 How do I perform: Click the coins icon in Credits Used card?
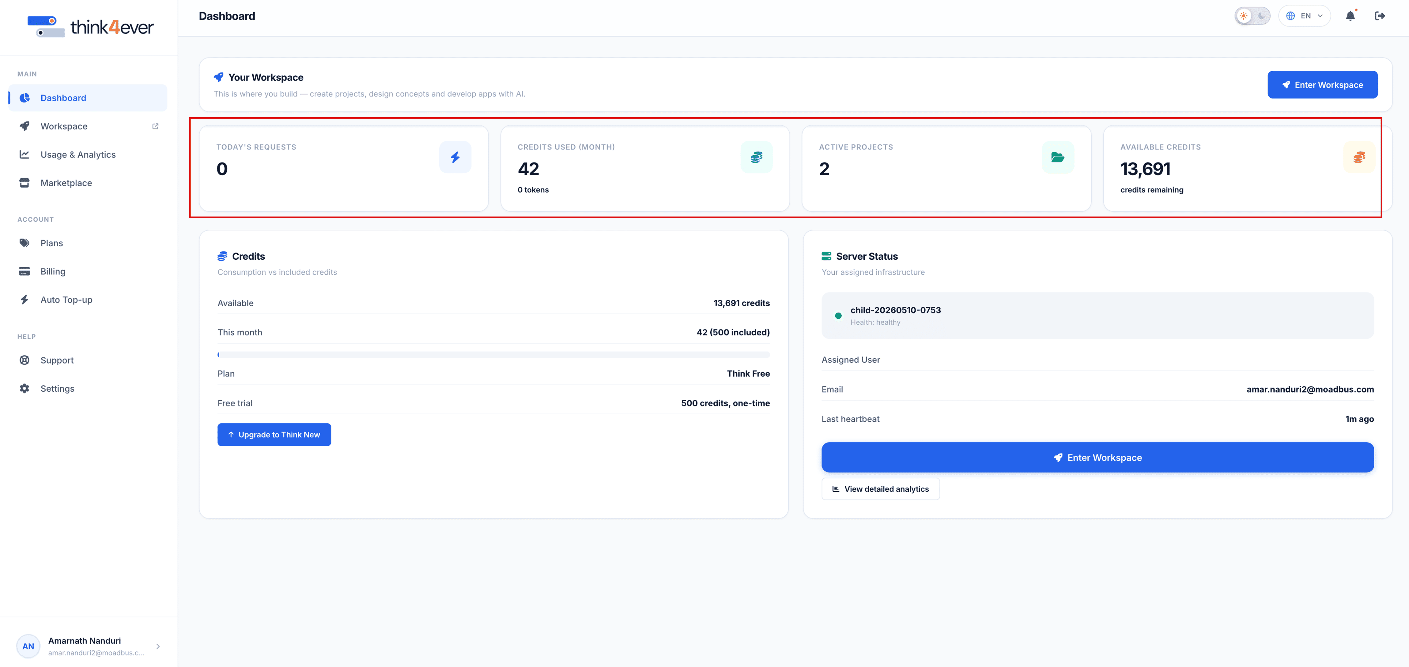click(x=757, y=157)
